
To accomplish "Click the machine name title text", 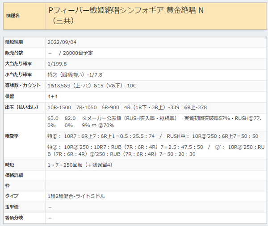I will click(126, 15).
